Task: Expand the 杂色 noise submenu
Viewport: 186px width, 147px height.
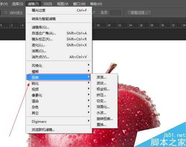Action: (59, 107)
